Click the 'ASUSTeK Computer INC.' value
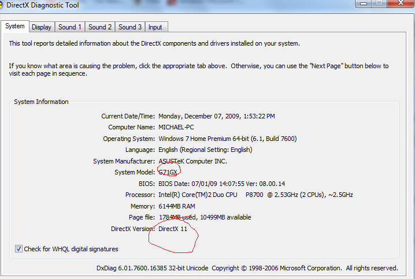The image size is (415, 279). [x=192, y=161]
